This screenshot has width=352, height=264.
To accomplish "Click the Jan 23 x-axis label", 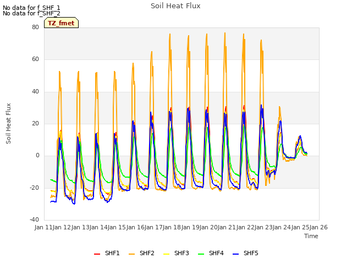I will point(263,227).
